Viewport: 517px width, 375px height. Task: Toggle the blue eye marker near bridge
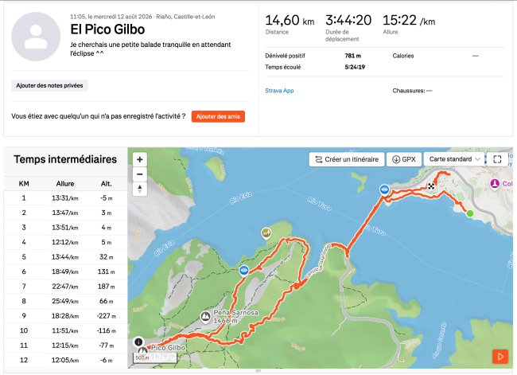point(384,189)
